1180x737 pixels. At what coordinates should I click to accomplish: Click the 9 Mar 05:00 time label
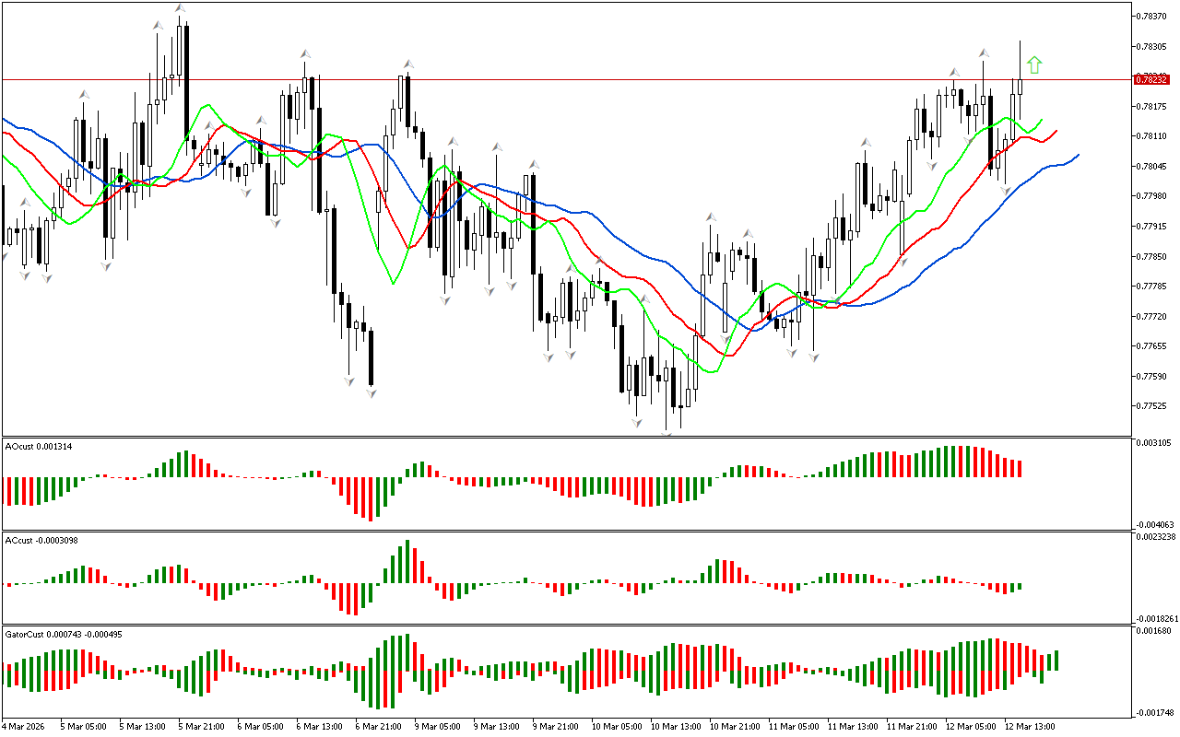438,726
